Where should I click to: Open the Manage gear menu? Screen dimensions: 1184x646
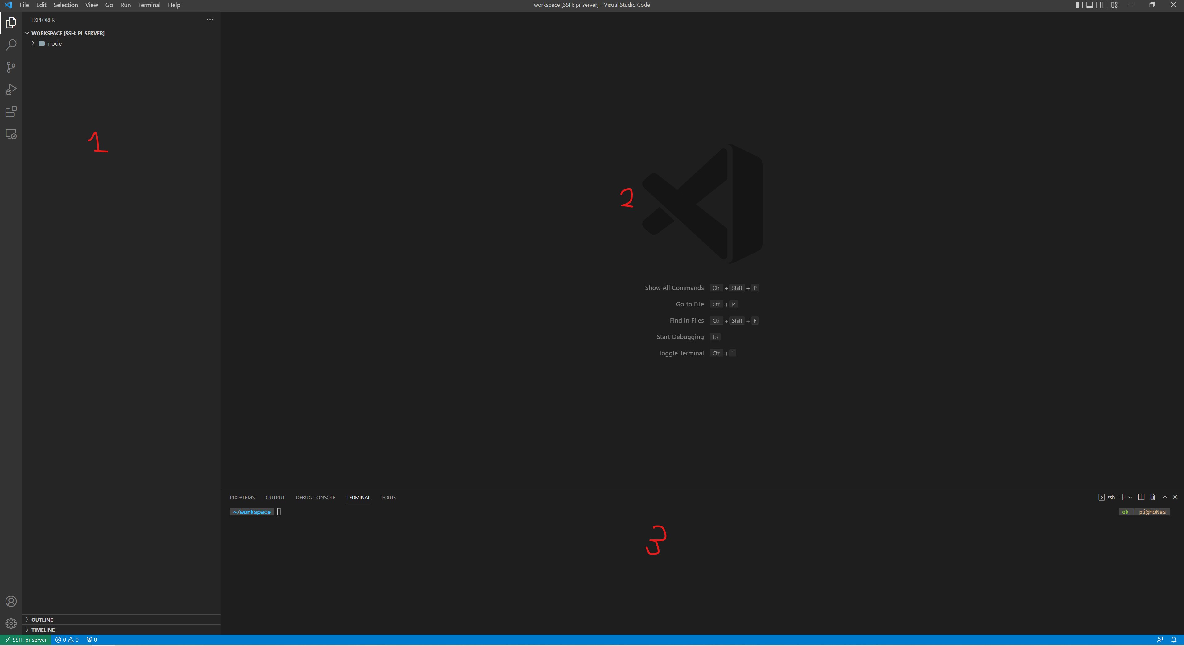(11, 624)
